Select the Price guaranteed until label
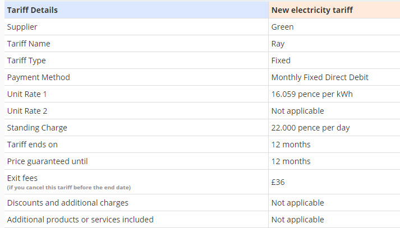 [48, 161]
